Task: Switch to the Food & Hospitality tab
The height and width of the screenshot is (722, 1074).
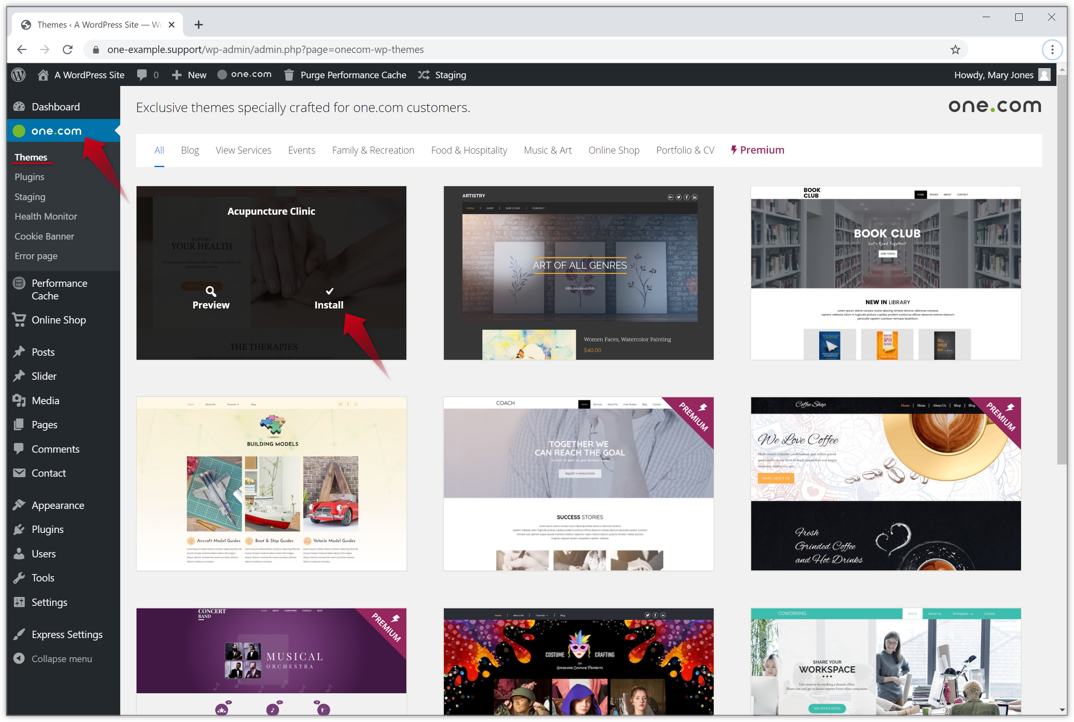Action: point(469,150)
